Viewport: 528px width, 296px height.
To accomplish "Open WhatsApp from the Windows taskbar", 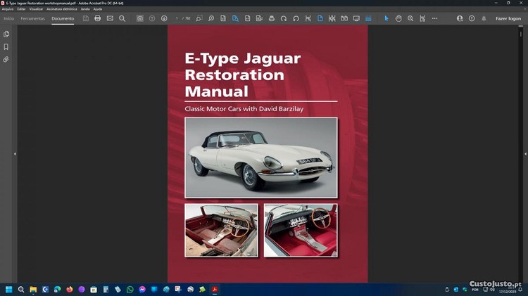I will (130, 289).
